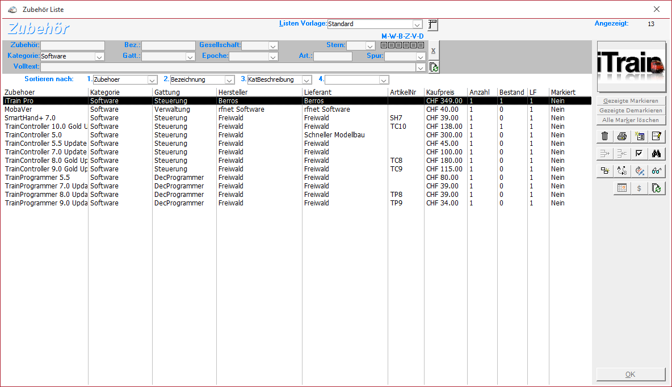The width and height of the screenshot is (672, 387).
Task: Click the A to B replace icon
Action: point(622,171)
